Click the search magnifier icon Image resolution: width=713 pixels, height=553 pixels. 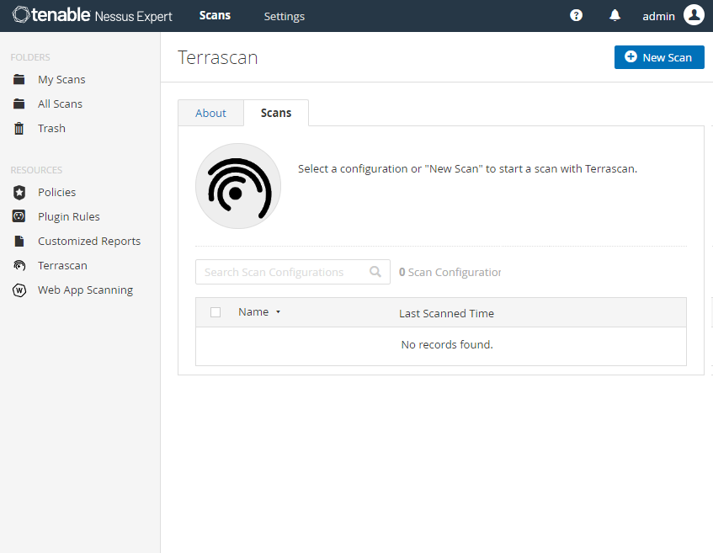point(375,272)
